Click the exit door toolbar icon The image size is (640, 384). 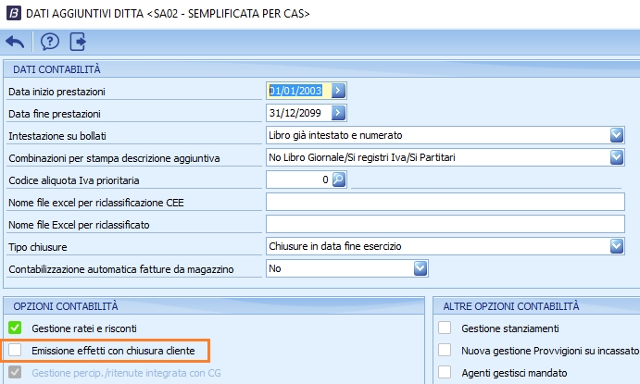(78, 41)
